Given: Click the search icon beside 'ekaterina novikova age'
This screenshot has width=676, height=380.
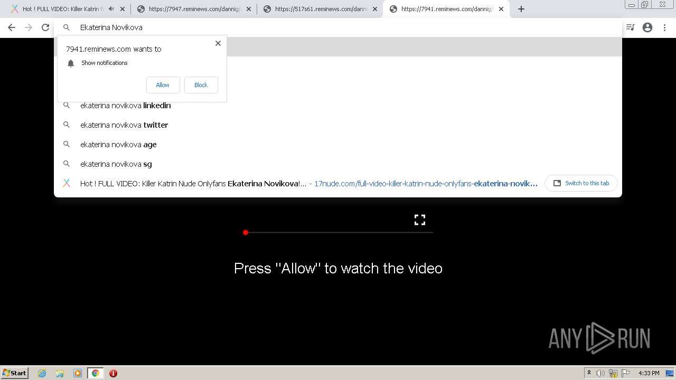Looking at the screenshot, I should 67,145.
